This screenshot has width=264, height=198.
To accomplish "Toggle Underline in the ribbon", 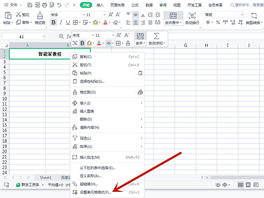I will pos(68,22).
